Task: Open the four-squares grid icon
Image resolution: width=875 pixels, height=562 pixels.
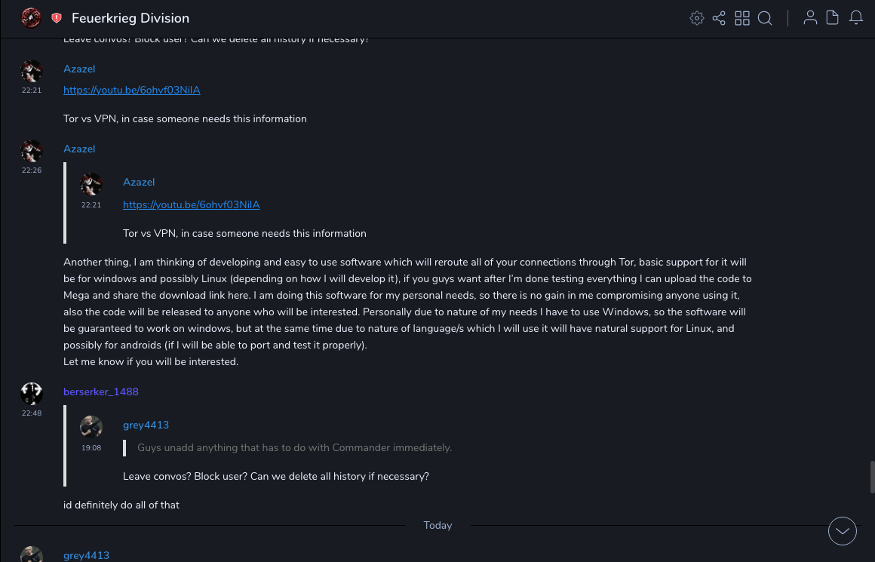Action: [742, 18]
